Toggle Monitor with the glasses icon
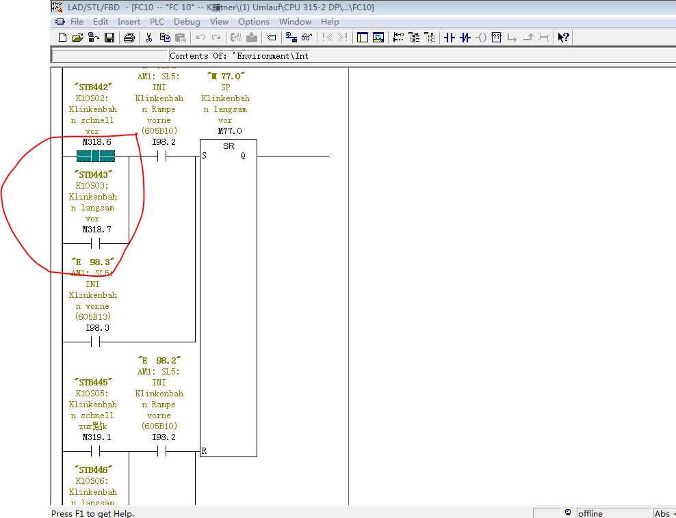Screen dimensions: 676x518 point(307,38)
